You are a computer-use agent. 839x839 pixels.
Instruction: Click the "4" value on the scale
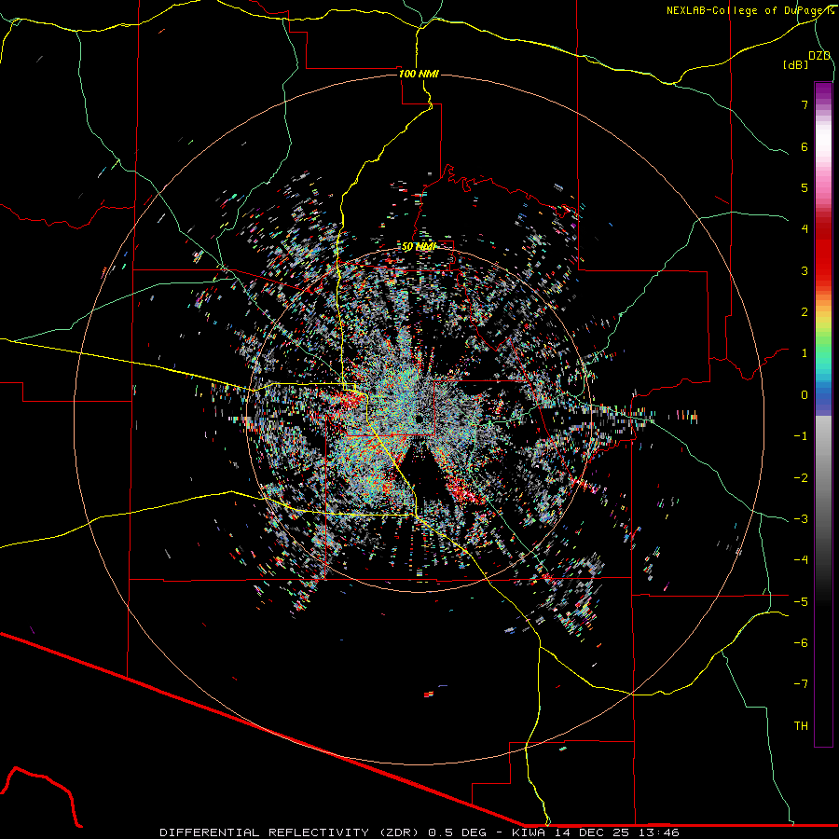click(805, 229)
